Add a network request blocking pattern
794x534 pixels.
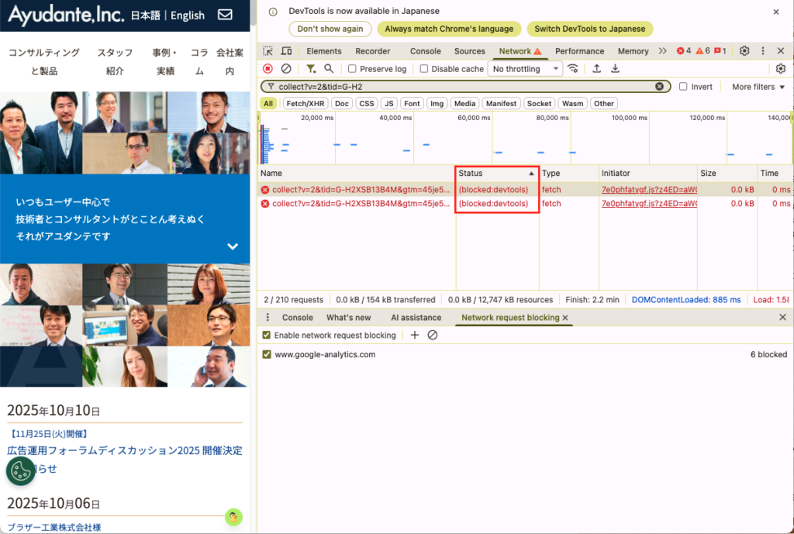tap(415, 336)
